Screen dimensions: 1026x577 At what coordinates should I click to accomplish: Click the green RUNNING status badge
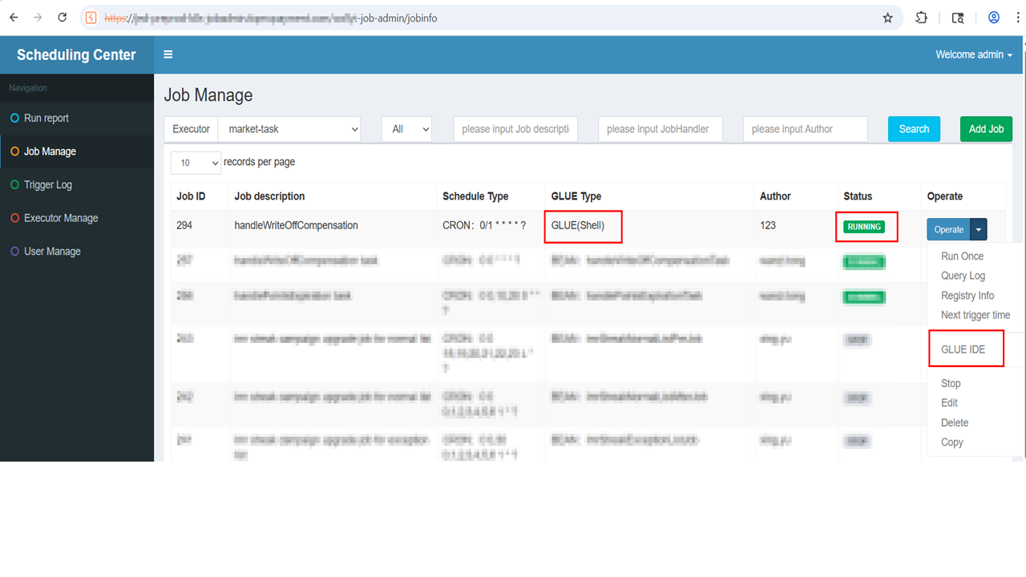point(864,227)
